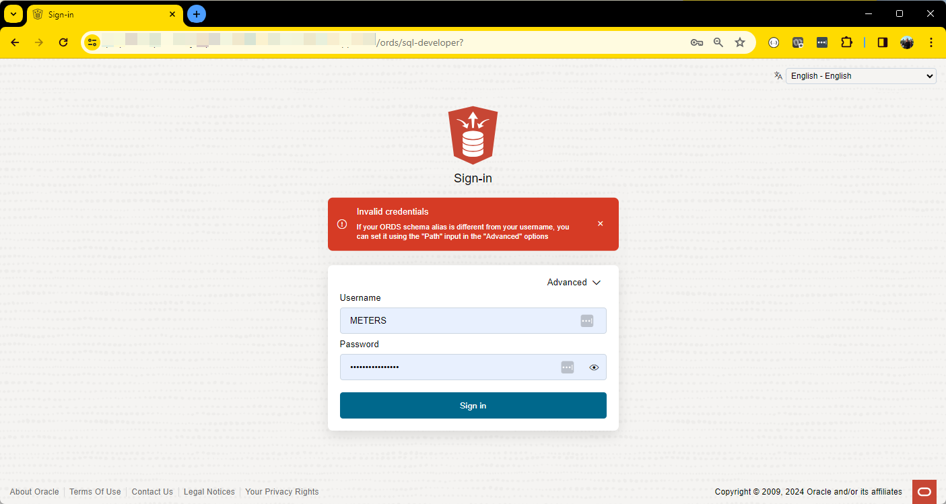Viewport: 946px width, 504px height.
Task: Click the password manager icon in Password field
Action: click(x=568, y=367)
